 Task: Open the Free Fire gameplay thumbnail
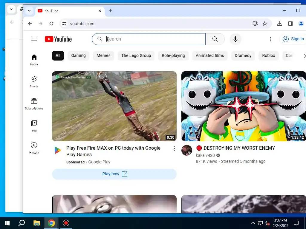coord(114,106)
